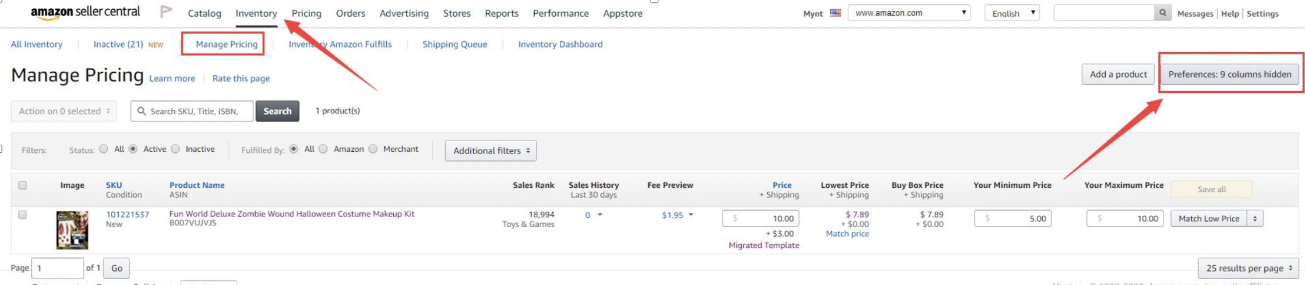The height and width of the screenshot is (285, 1305).
Task: Open Help link
Action: pyautogui.click(x=1230, y=14)
